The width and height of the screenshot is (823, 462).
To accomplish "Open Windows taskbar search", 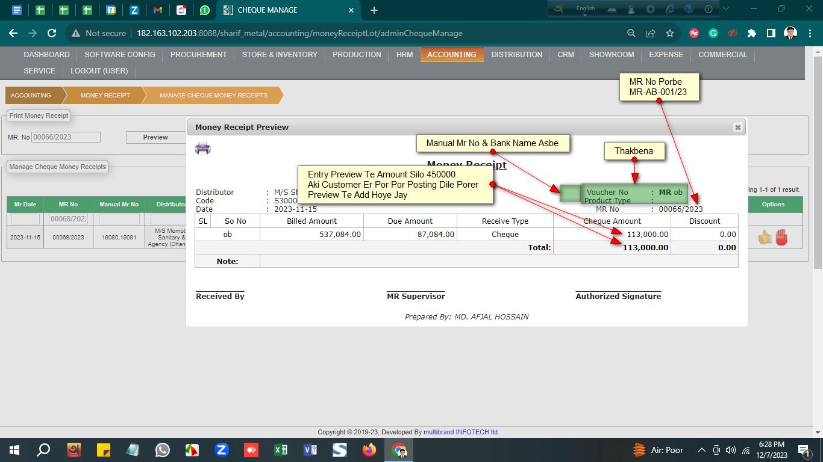I will click(43, 450).
